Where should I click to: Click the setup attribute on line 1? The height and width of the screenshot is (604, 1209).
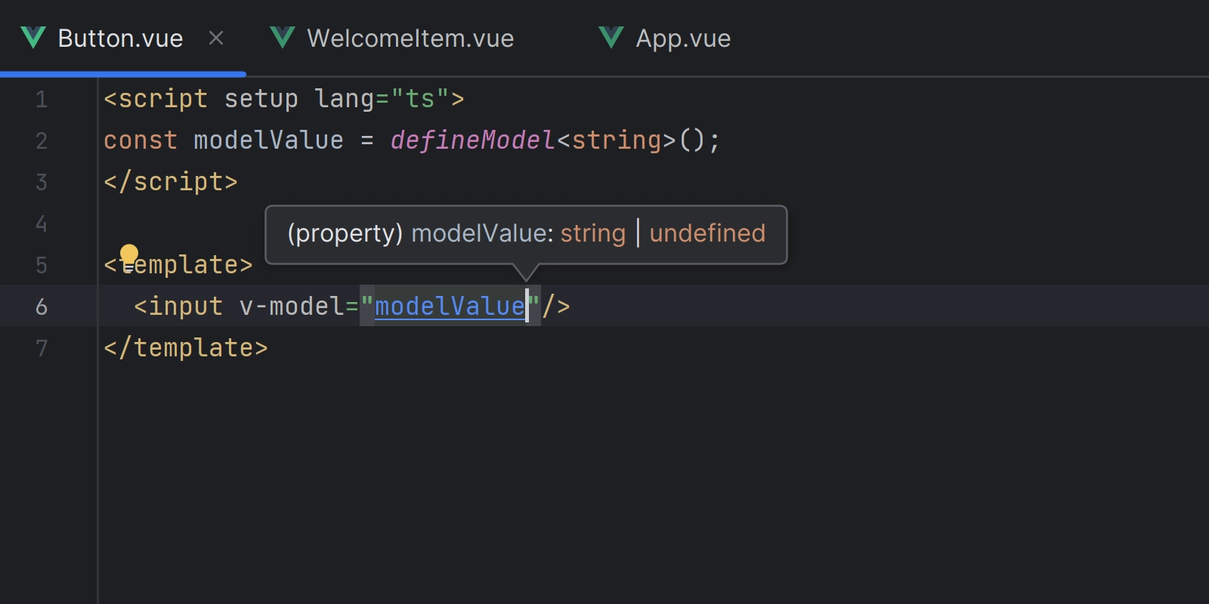click(261, 99)
